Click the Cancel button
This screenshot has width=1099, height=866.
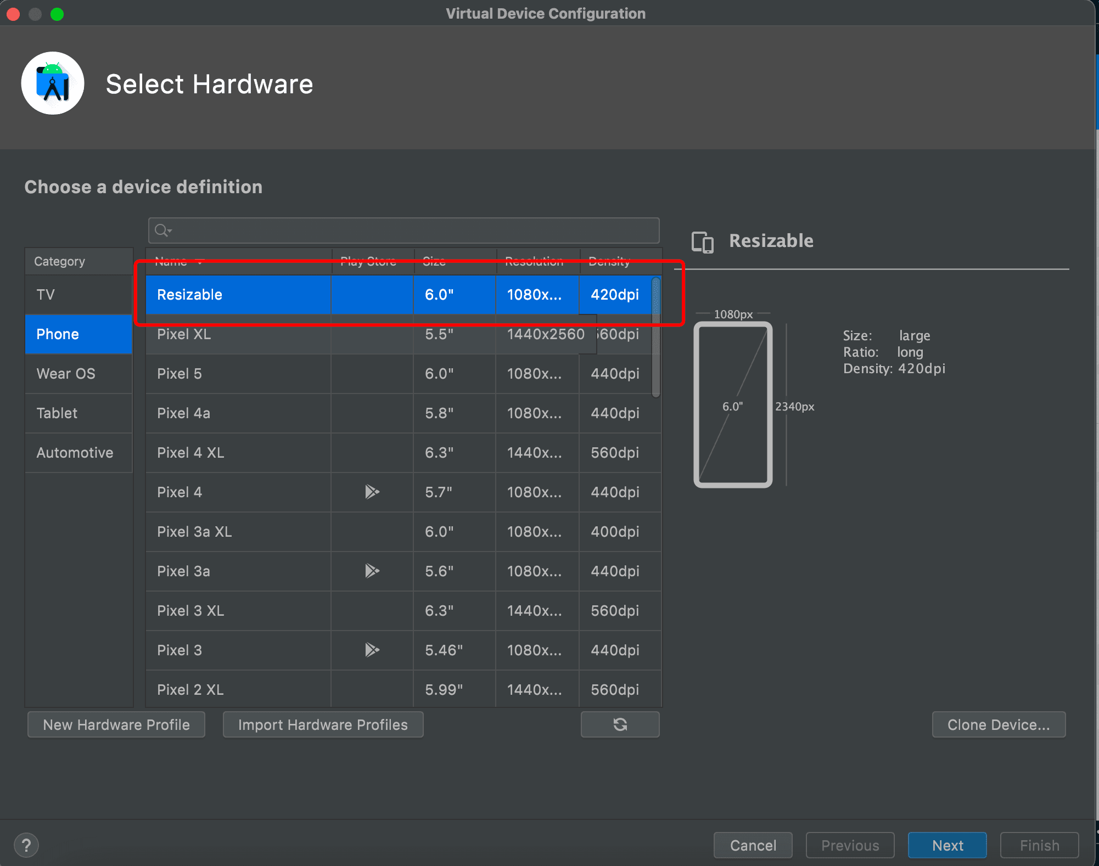pos(753,845)
